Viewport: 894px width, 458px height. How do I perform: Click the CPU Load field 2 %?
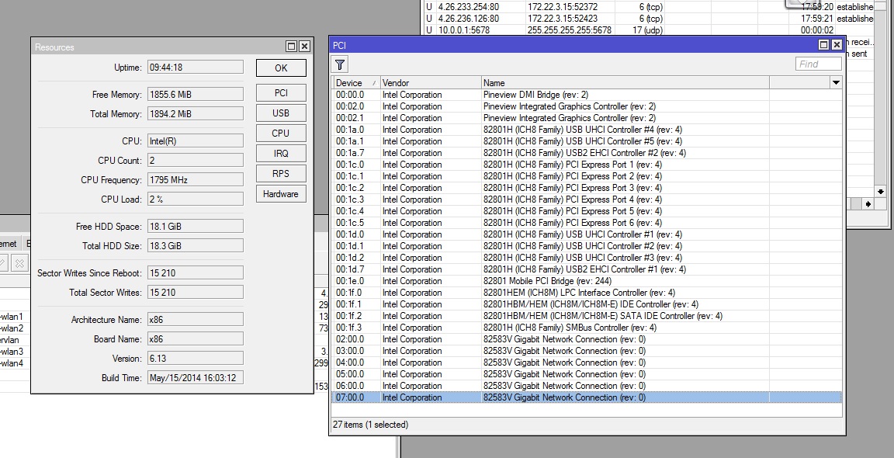196,199
